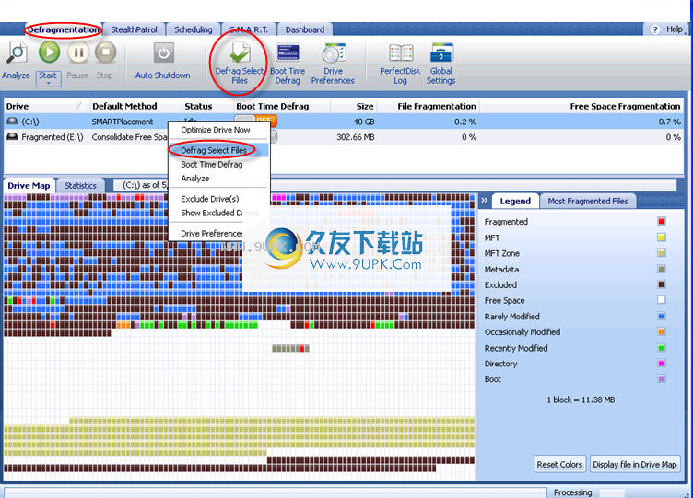
Task: Switch to the StealthPatrol tab
Action: (134, 29)
